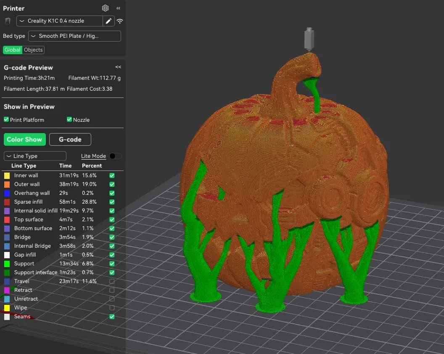Collapse the G-code Preview panel with double chevron
Screen dimensions: 444x354
coord(118,67)
